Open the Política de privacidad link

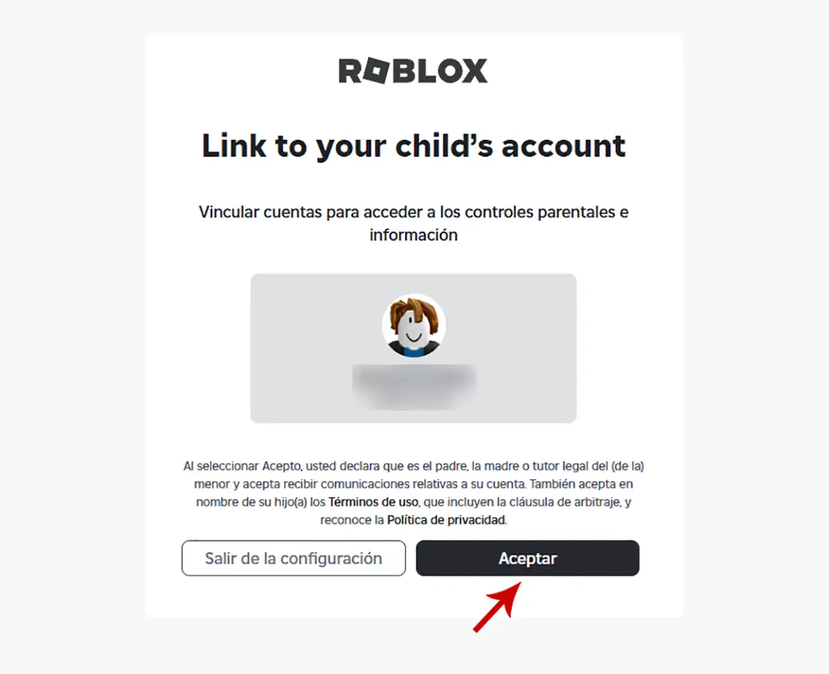coord(446,520)
